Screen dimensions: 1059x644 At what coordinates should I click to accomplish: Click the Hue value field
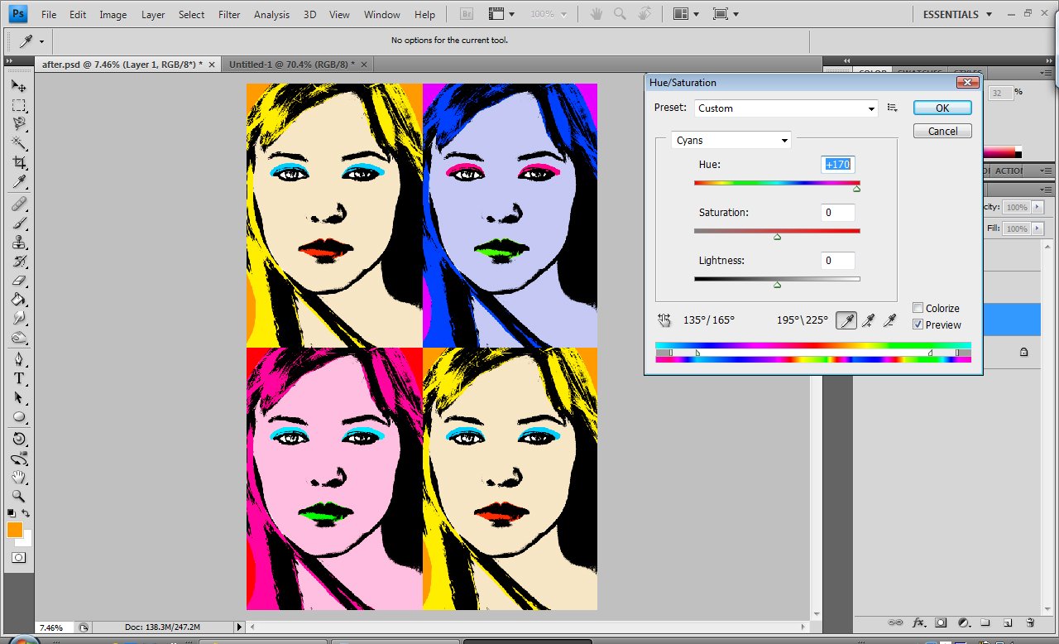tap(837, 165)
